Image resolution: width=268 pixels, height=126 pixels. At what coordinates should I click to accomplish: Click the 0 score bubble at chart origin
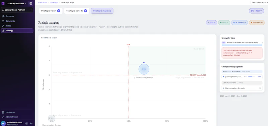[x=52, y=118]
